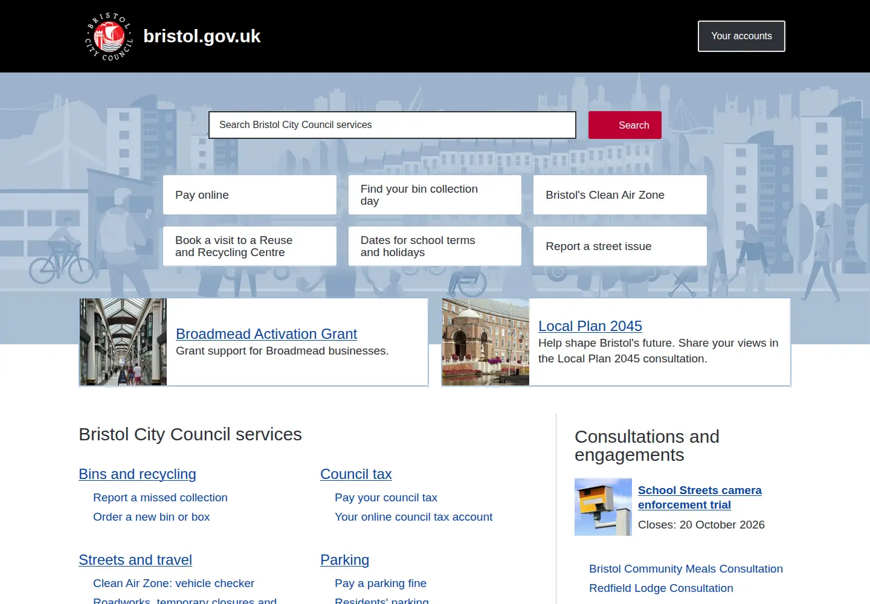Click the speed camera consultation thumbnail
Screen dimensions: 870x604
(603, 507)
